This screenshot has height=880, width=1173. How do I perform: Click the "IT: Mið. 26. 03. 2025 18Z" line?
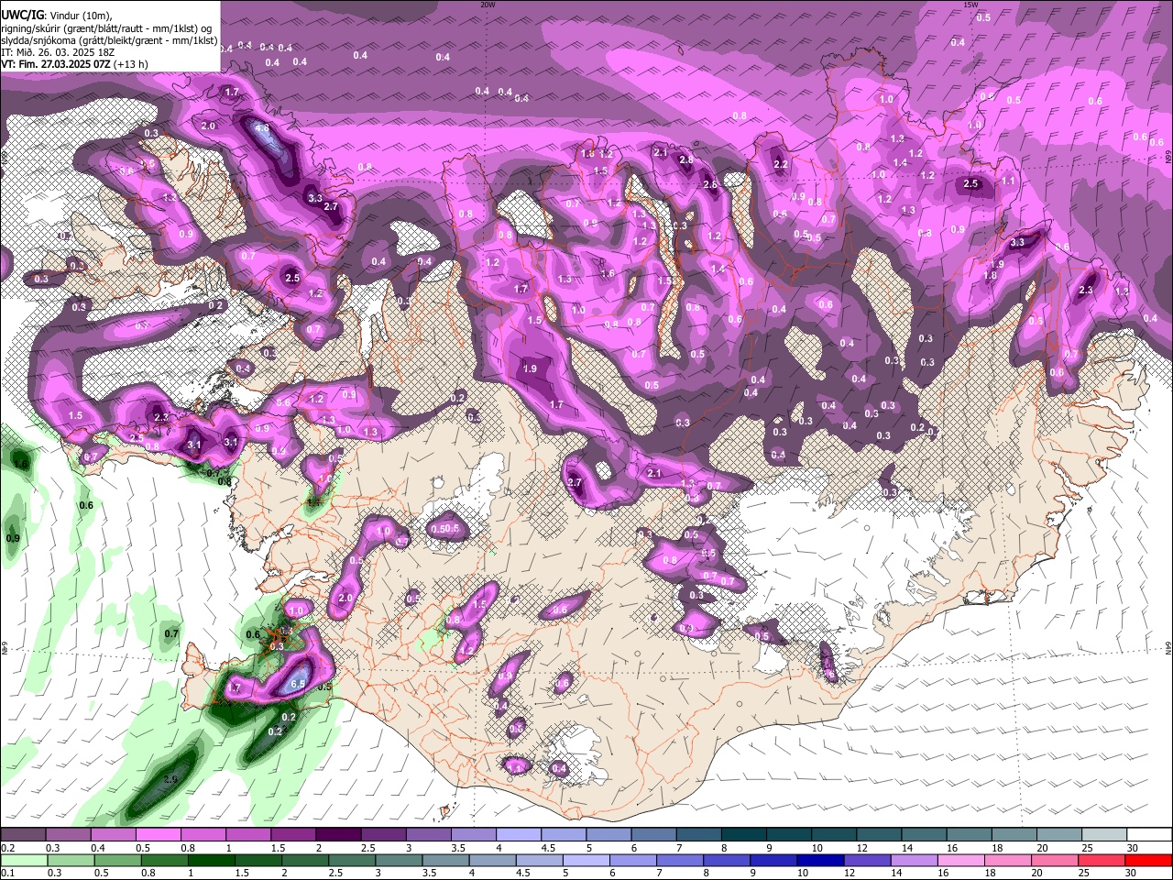pos(58,52)
